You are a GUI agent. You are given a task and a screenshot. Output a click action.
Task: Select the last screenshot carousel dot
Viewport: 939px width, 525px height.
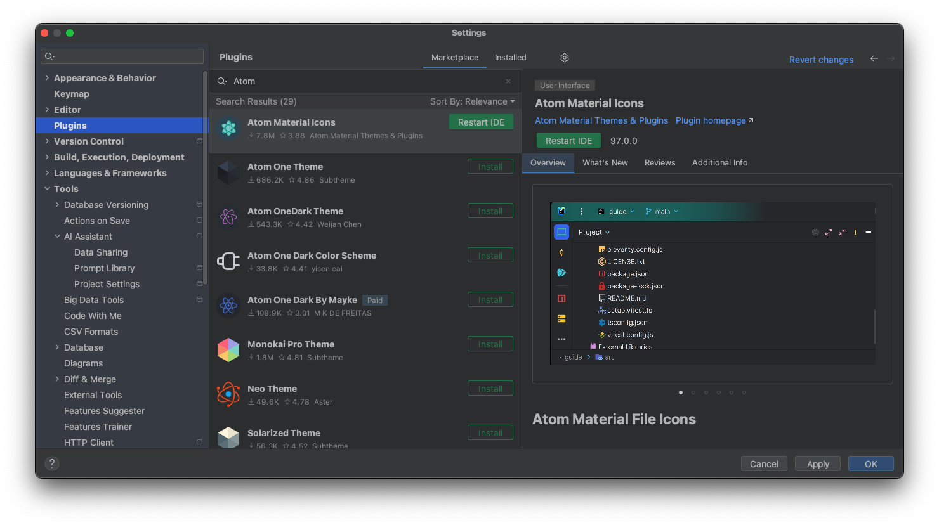coord(744,392)
